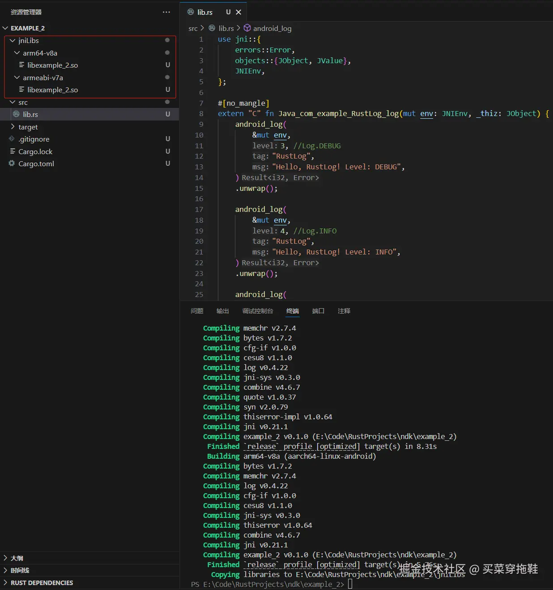The height and width of the screenshot is (590, 553).
Task: Open the 调试控制台 debug console tab
Action: [x=258, y=311]
